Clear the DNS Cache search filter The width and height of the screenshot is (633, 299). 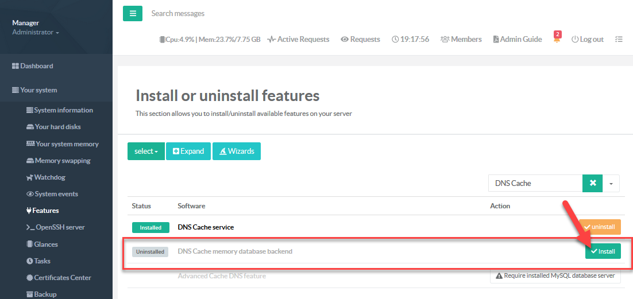[592, 183]
